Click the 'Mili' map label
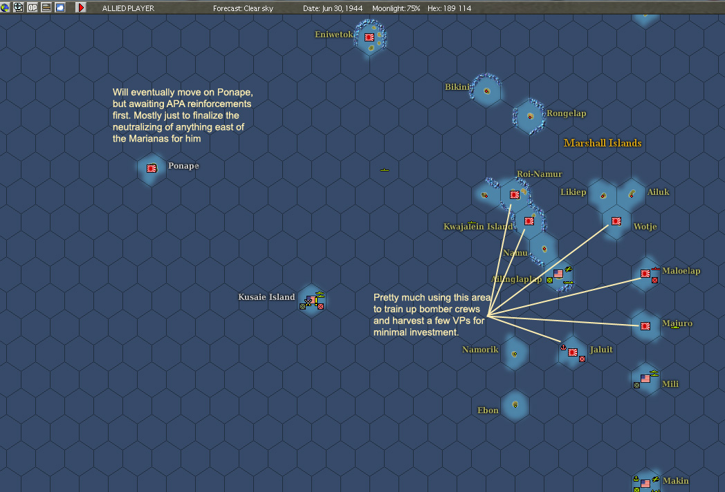The width and height of the screenshot is (725, 492). pyautogui.click(x=670, y=384)
